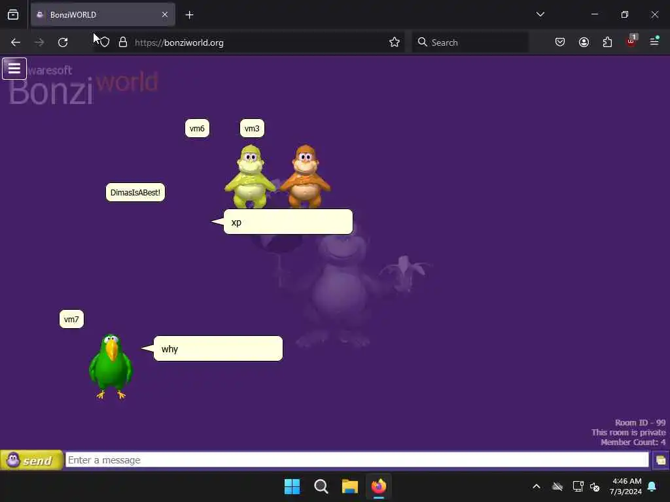This screenshot has width=670, height=502.
Task: Open the Firefox application menu
Action: point(654,41)
